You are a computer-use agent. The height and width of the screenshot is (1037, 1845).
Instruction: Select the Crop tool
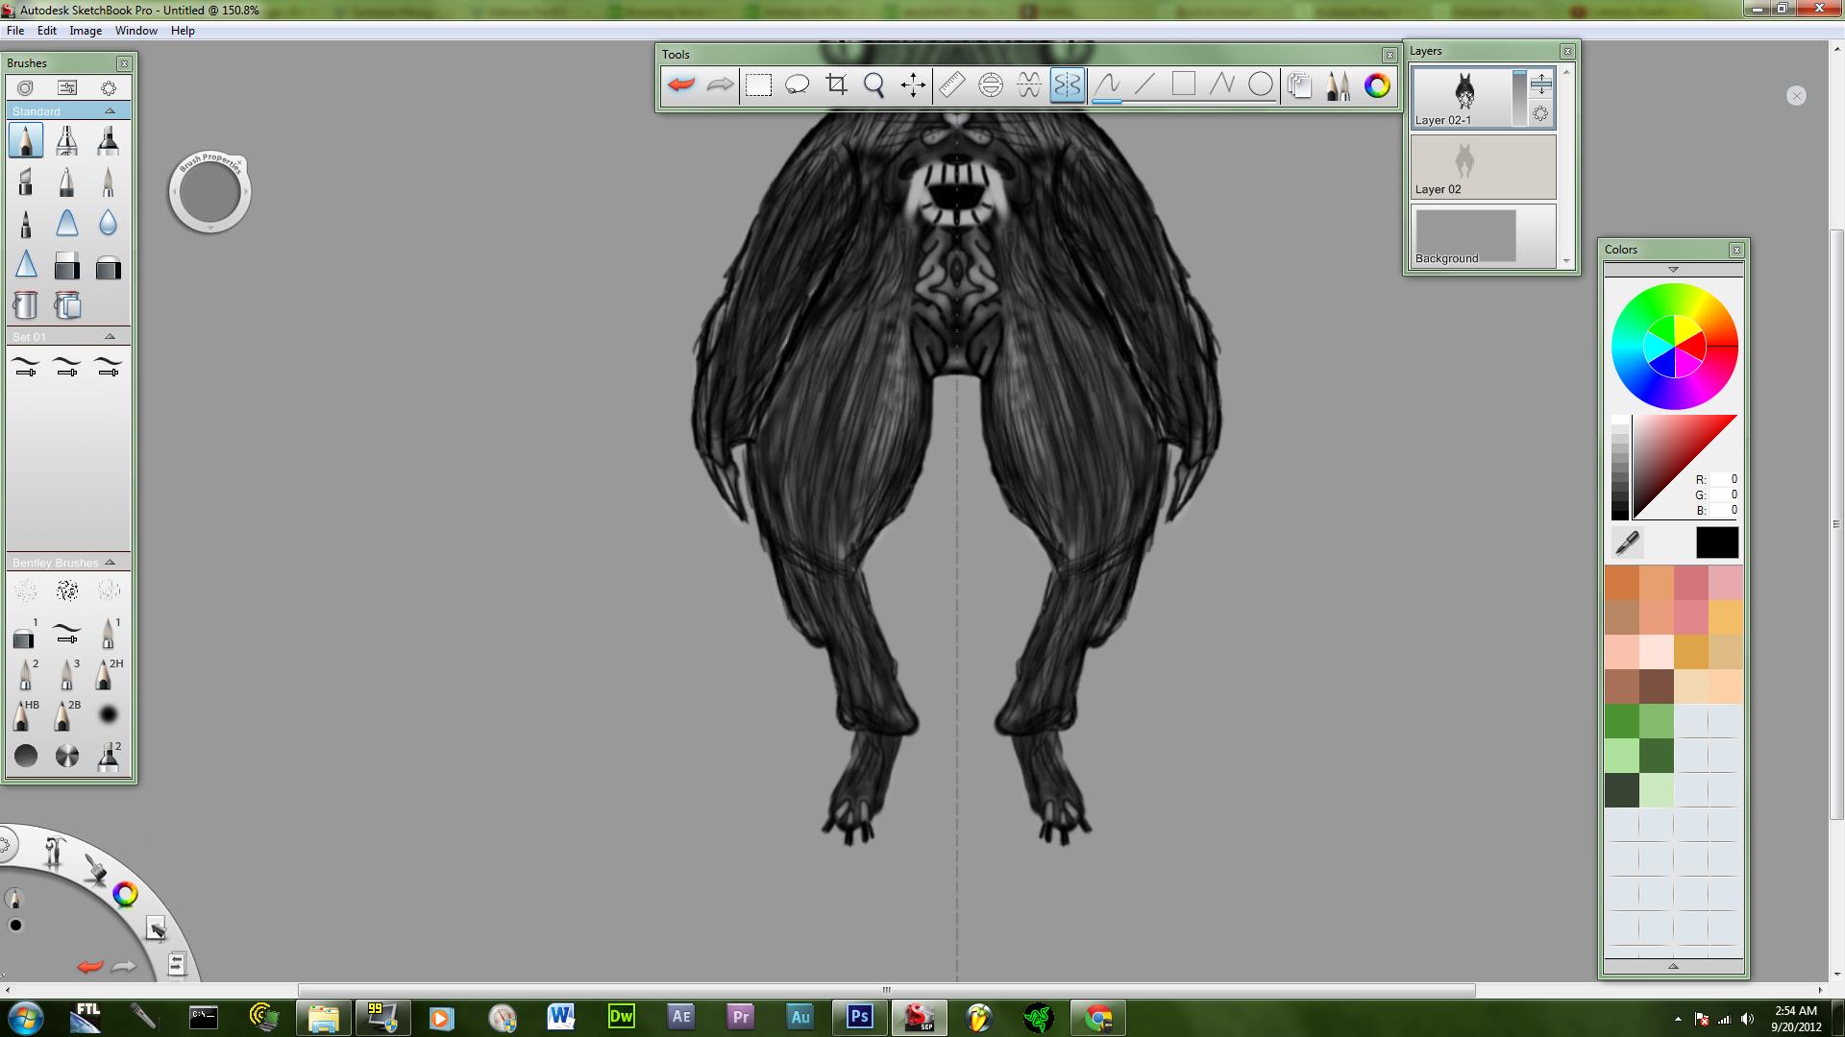[x=836, y=84]
